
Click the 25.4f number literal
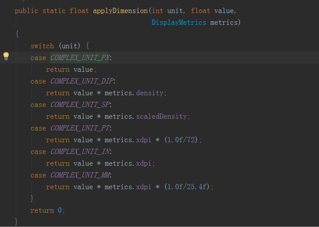tap(201, 187)
